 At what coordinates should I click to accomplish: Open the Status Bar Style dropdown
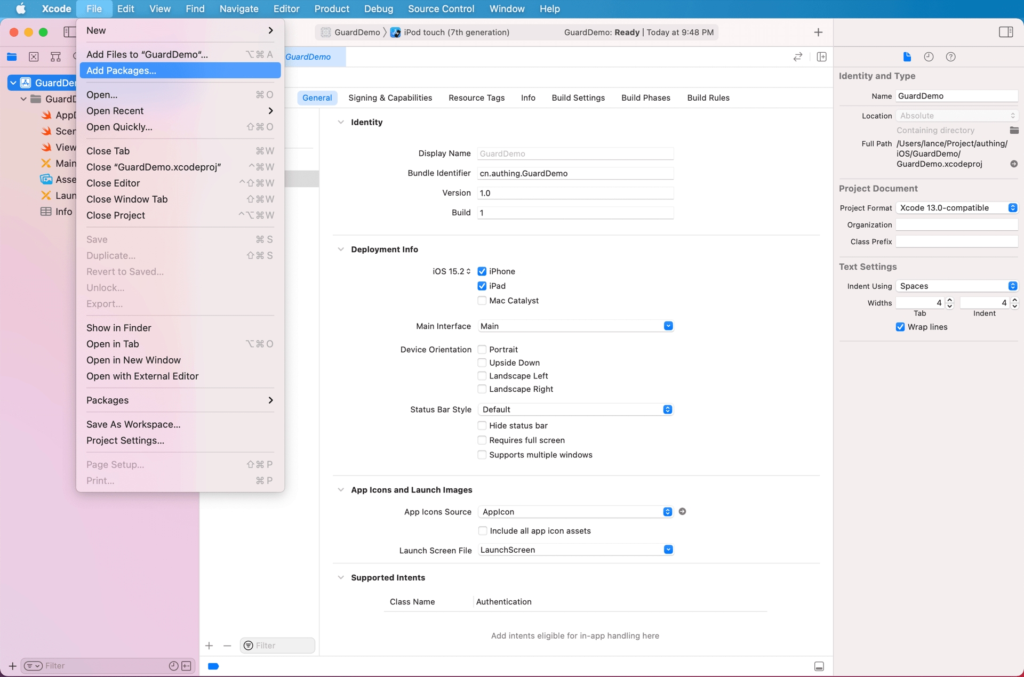click(x=575, y=409)
